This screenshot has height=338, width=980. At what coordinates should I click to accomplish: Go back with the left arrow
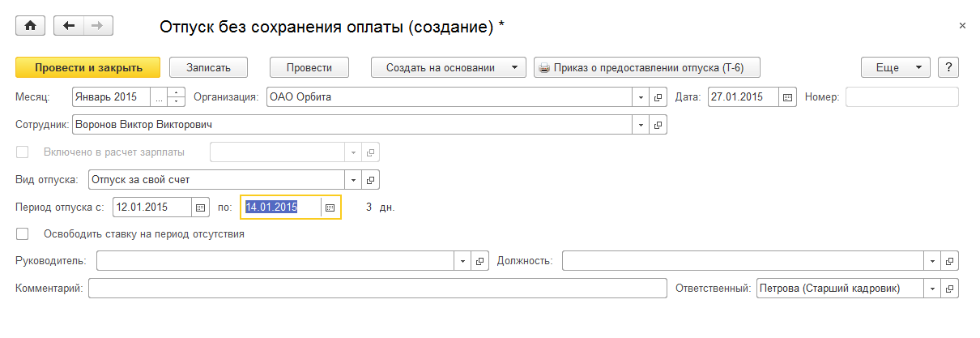tap(69, 26)
